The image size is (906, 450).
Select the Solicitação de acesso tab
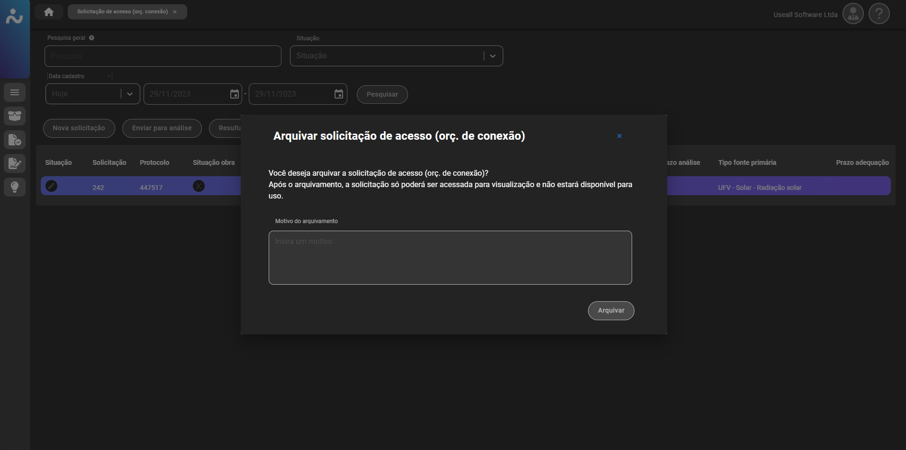pyautogui.click(x=122, y=12)
